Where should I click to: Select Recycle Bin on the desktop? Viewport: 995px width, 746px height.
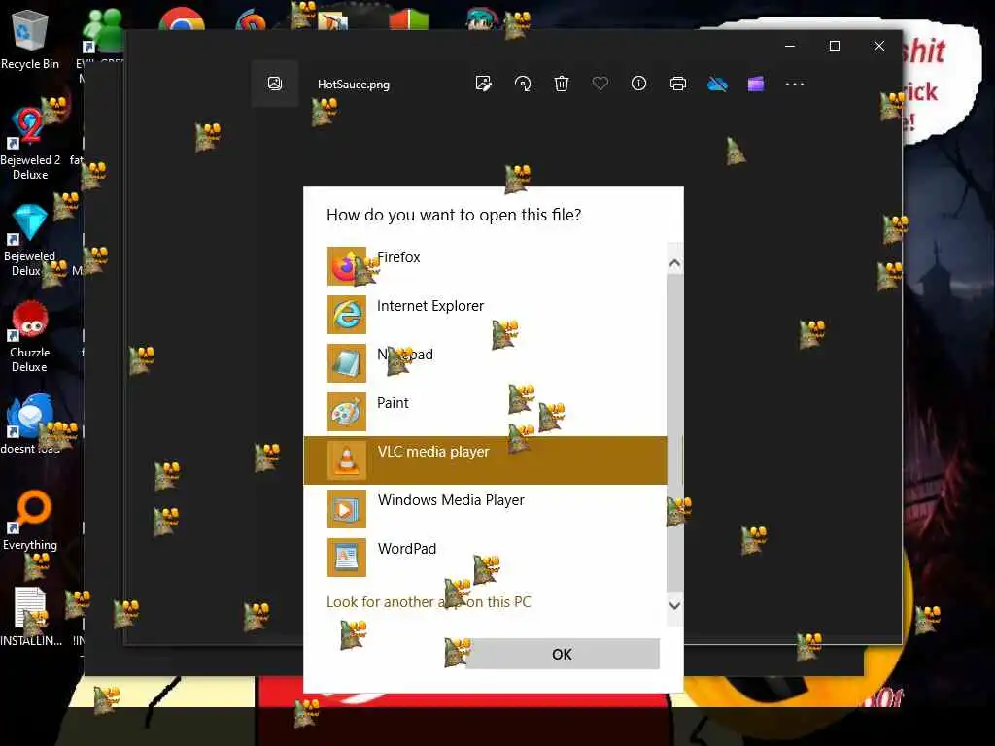(30, 39)
